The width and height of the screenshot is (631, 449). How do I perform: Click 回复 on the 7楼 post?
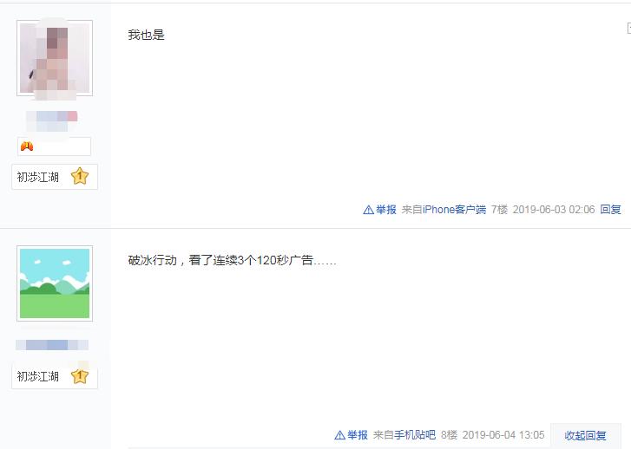click(x=610, y=210)
